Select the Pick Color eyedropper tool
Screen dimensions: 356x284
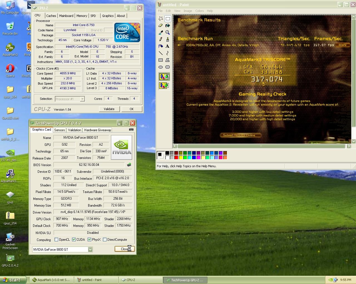161,32
